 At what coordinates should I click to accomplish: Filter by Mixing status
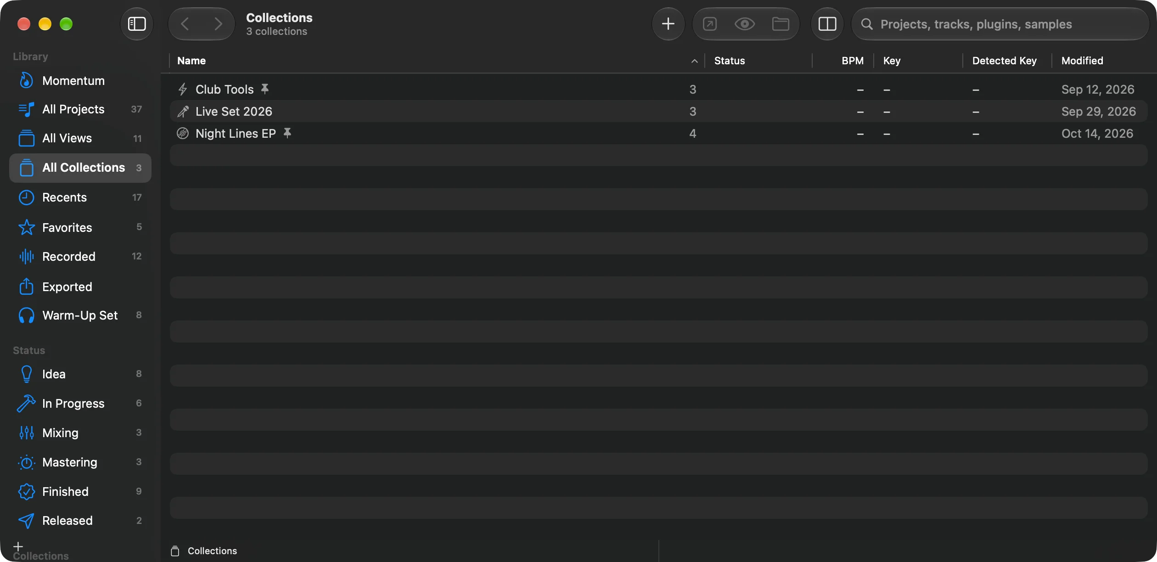coord(80,433)
